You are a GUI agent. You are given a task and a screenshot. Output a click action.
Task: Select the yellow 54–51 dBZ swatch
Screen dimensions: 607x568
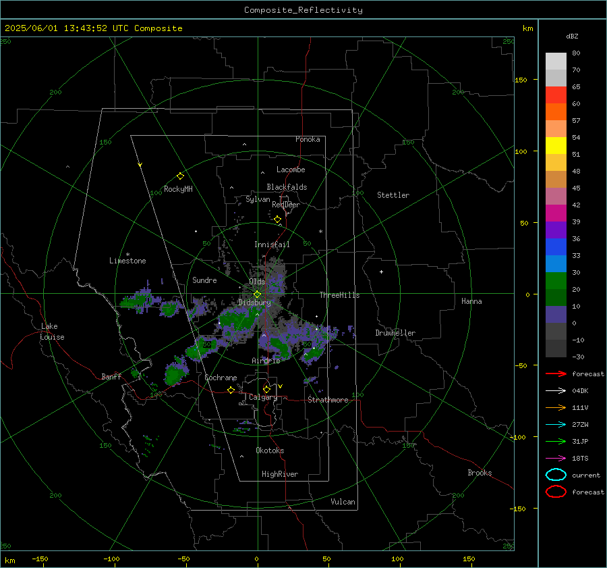pos(556,145)
